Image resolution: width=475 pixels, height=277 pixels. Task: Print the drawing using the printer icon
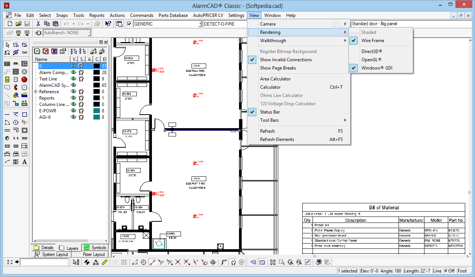tap(97, 24)
